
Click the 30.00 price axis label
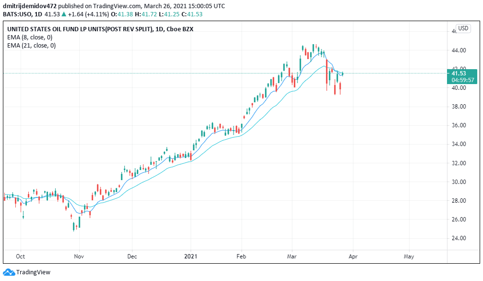[x=459, y=182]
